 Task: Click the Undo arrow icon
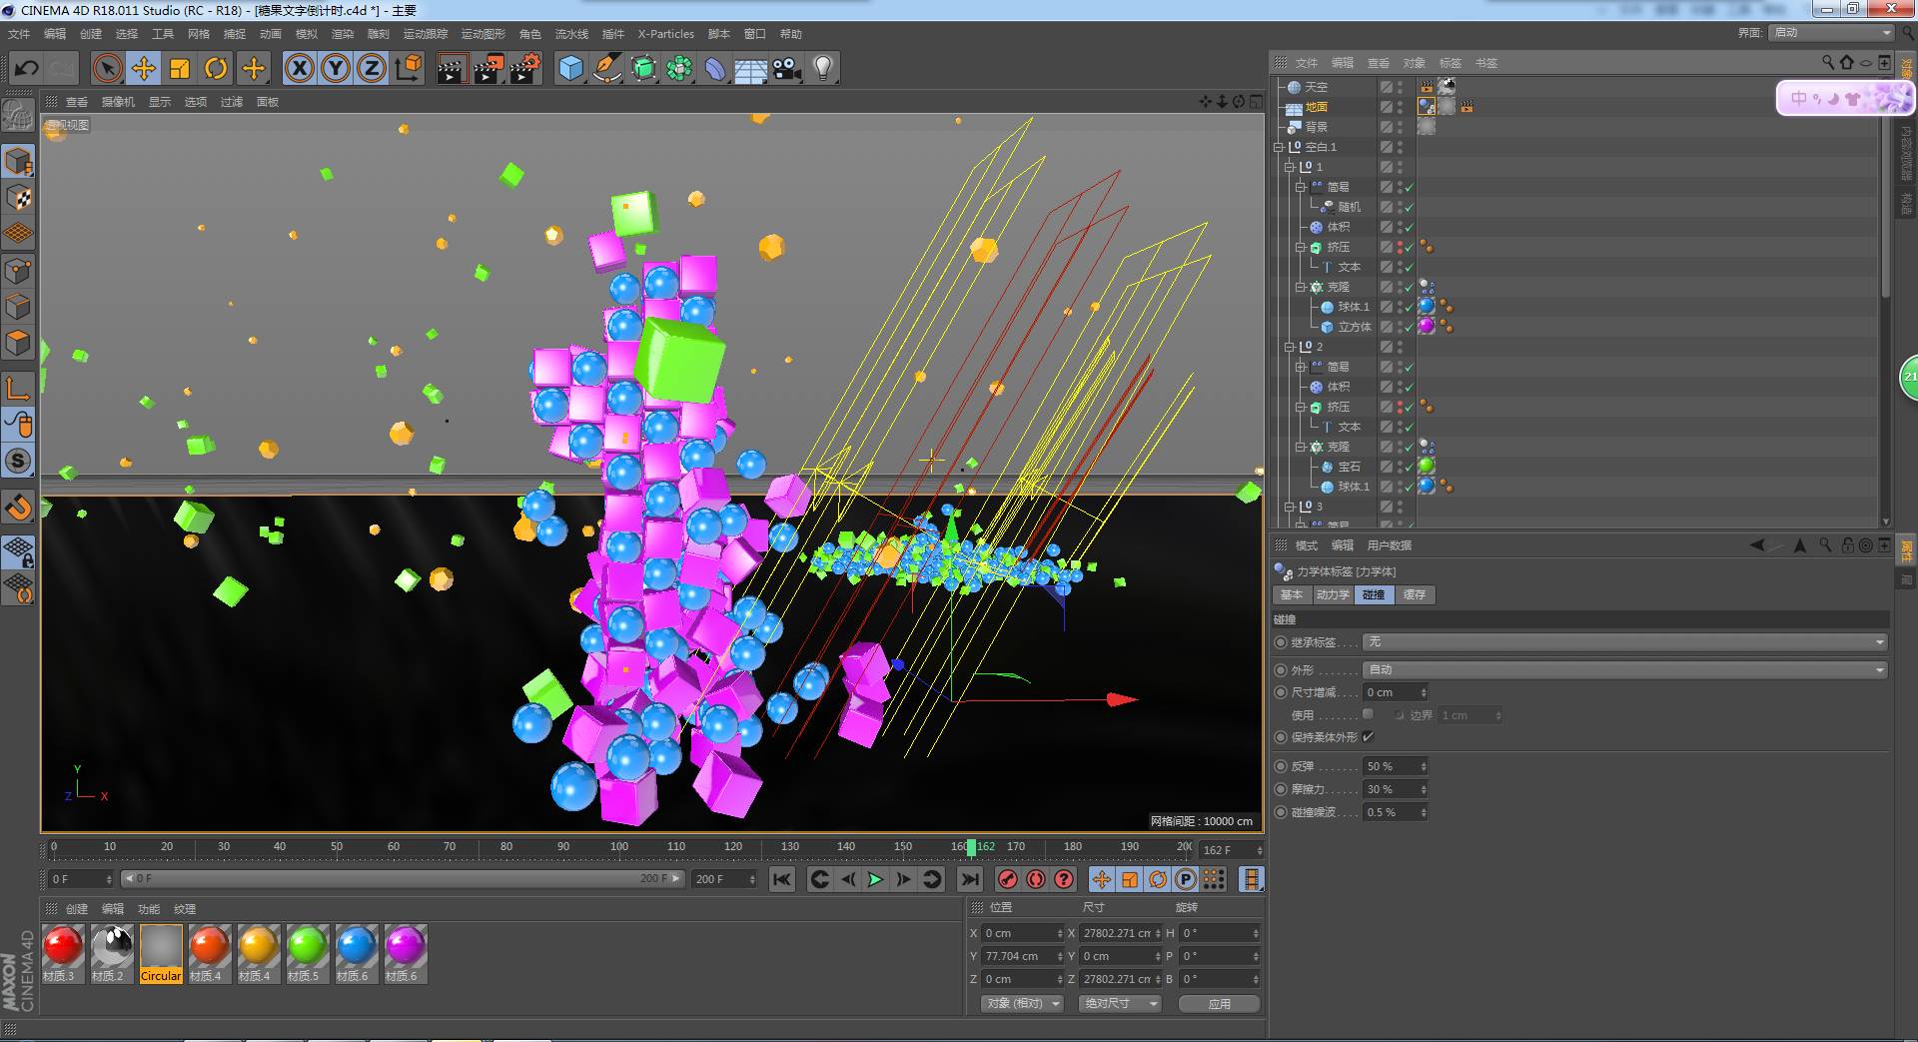(27, 68)
